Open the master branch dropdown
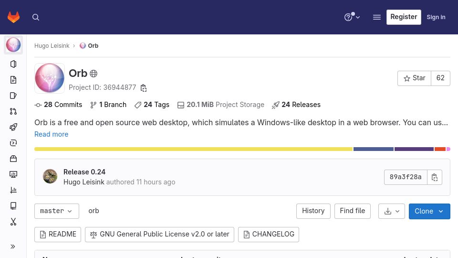The height and width of the screenshot is (258, 458). pyautogui.click(x=57, y=211)
